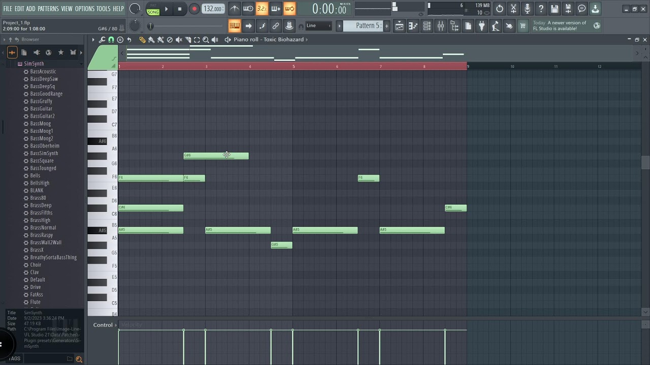Choose the Select tool with dashed square

[x=197, y=40]
